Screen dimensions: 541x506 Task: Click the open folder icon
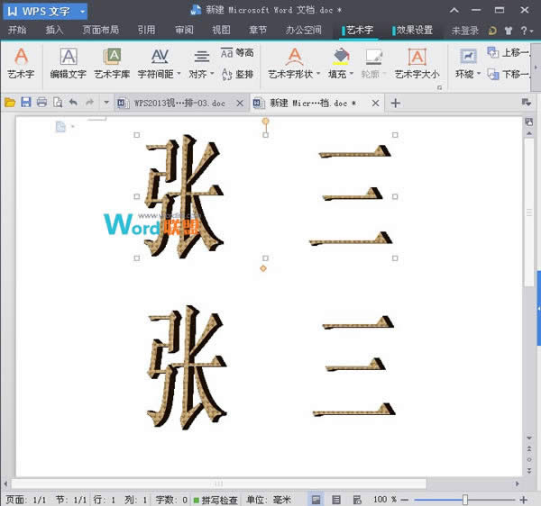point(10,104)
